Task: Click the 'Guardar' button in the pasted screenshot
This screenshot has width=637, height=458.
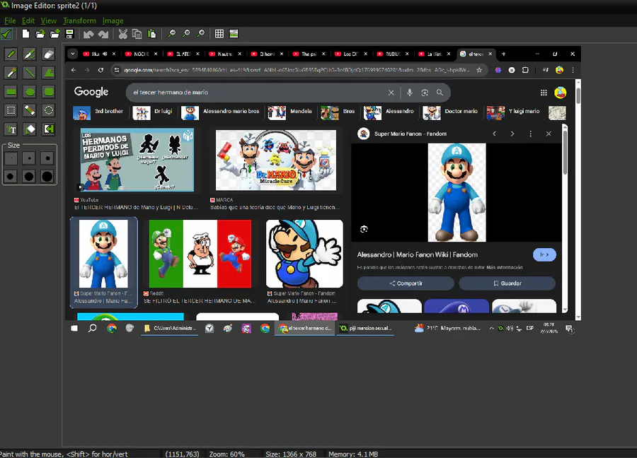Action: pos(507,283)
